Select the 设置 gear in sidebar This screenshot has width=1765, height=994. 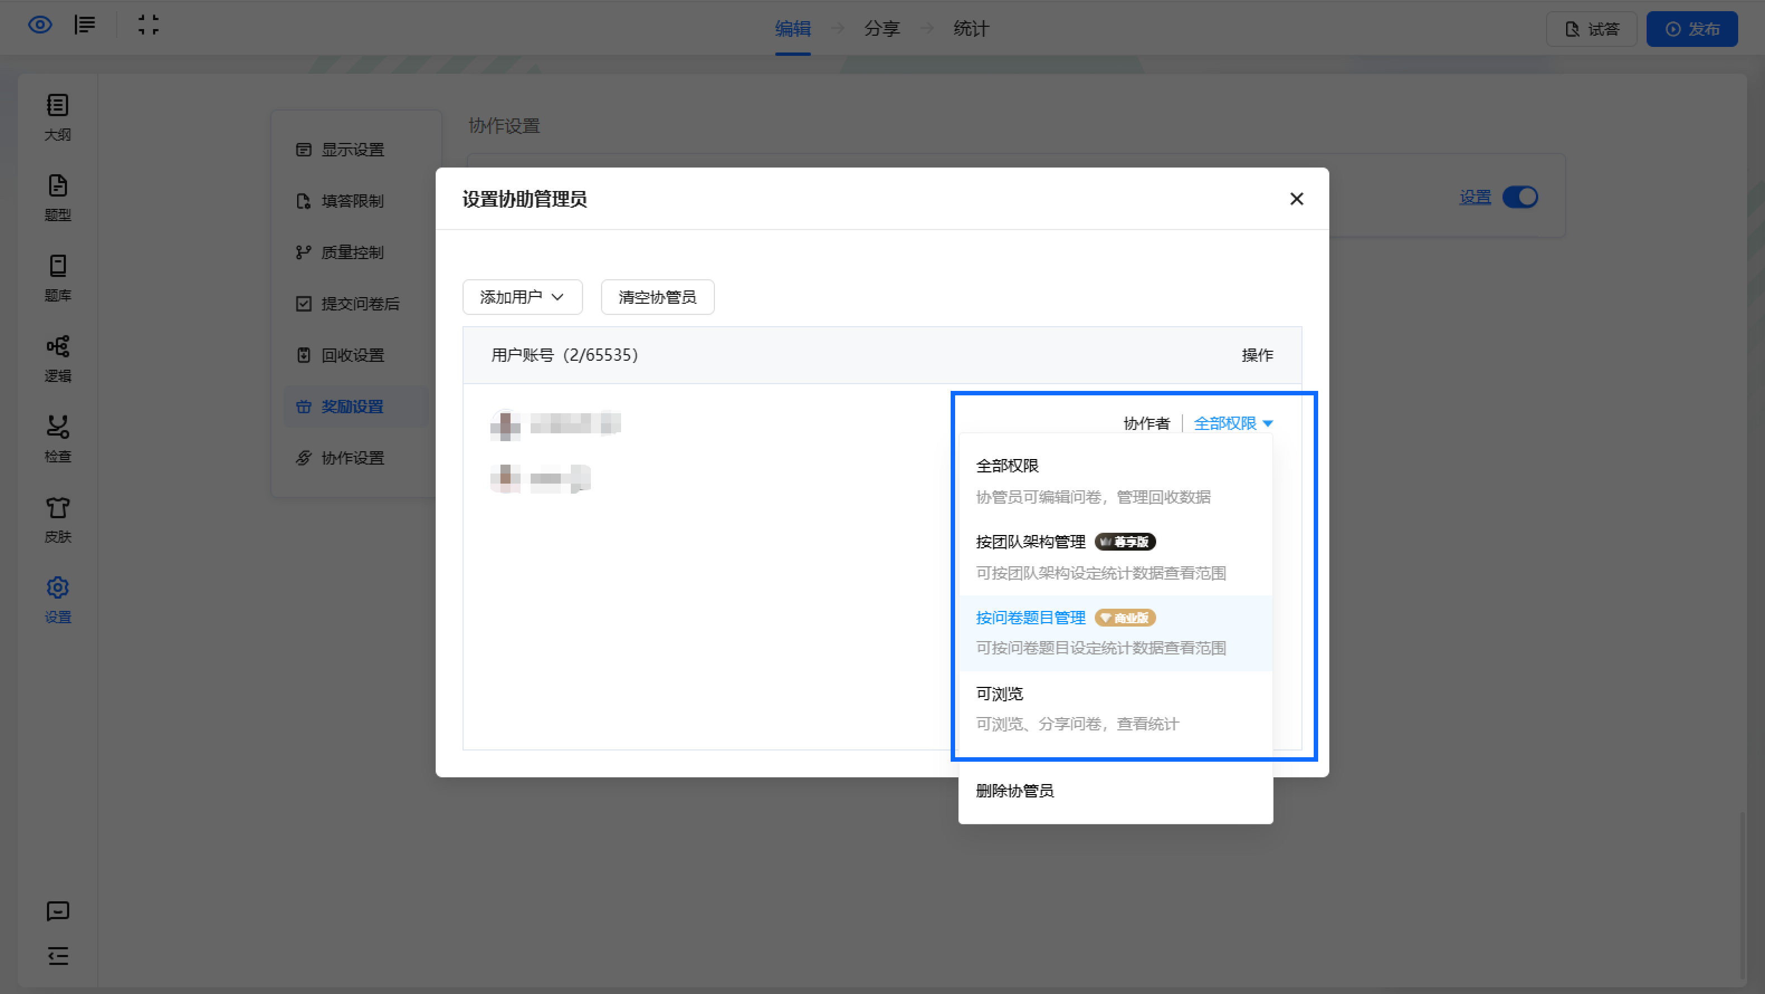click(58, 599)
